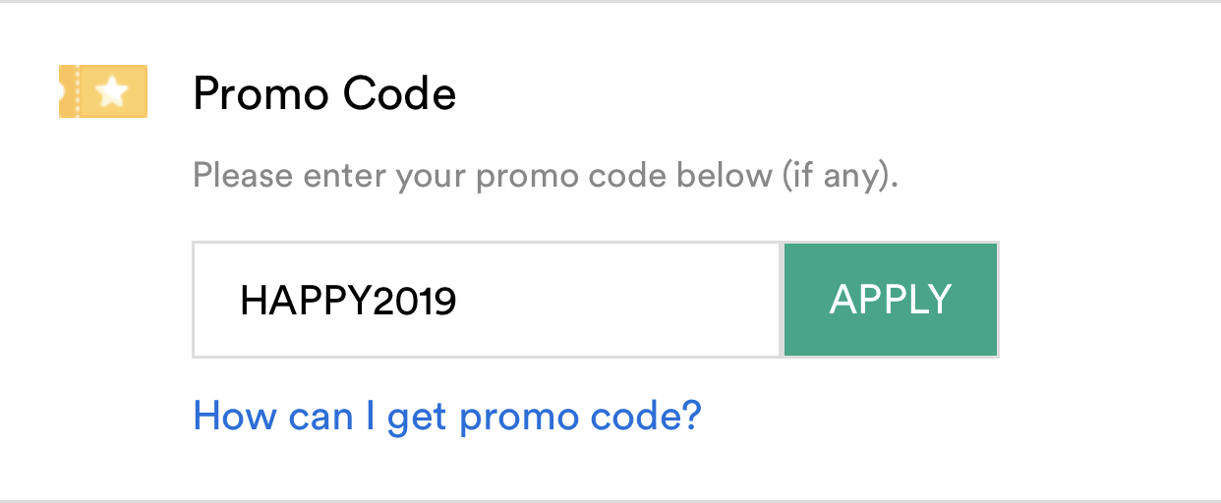Screen dimensions: 1221x503
Task: Click the green APPLY button
Action: coord(891,300)
